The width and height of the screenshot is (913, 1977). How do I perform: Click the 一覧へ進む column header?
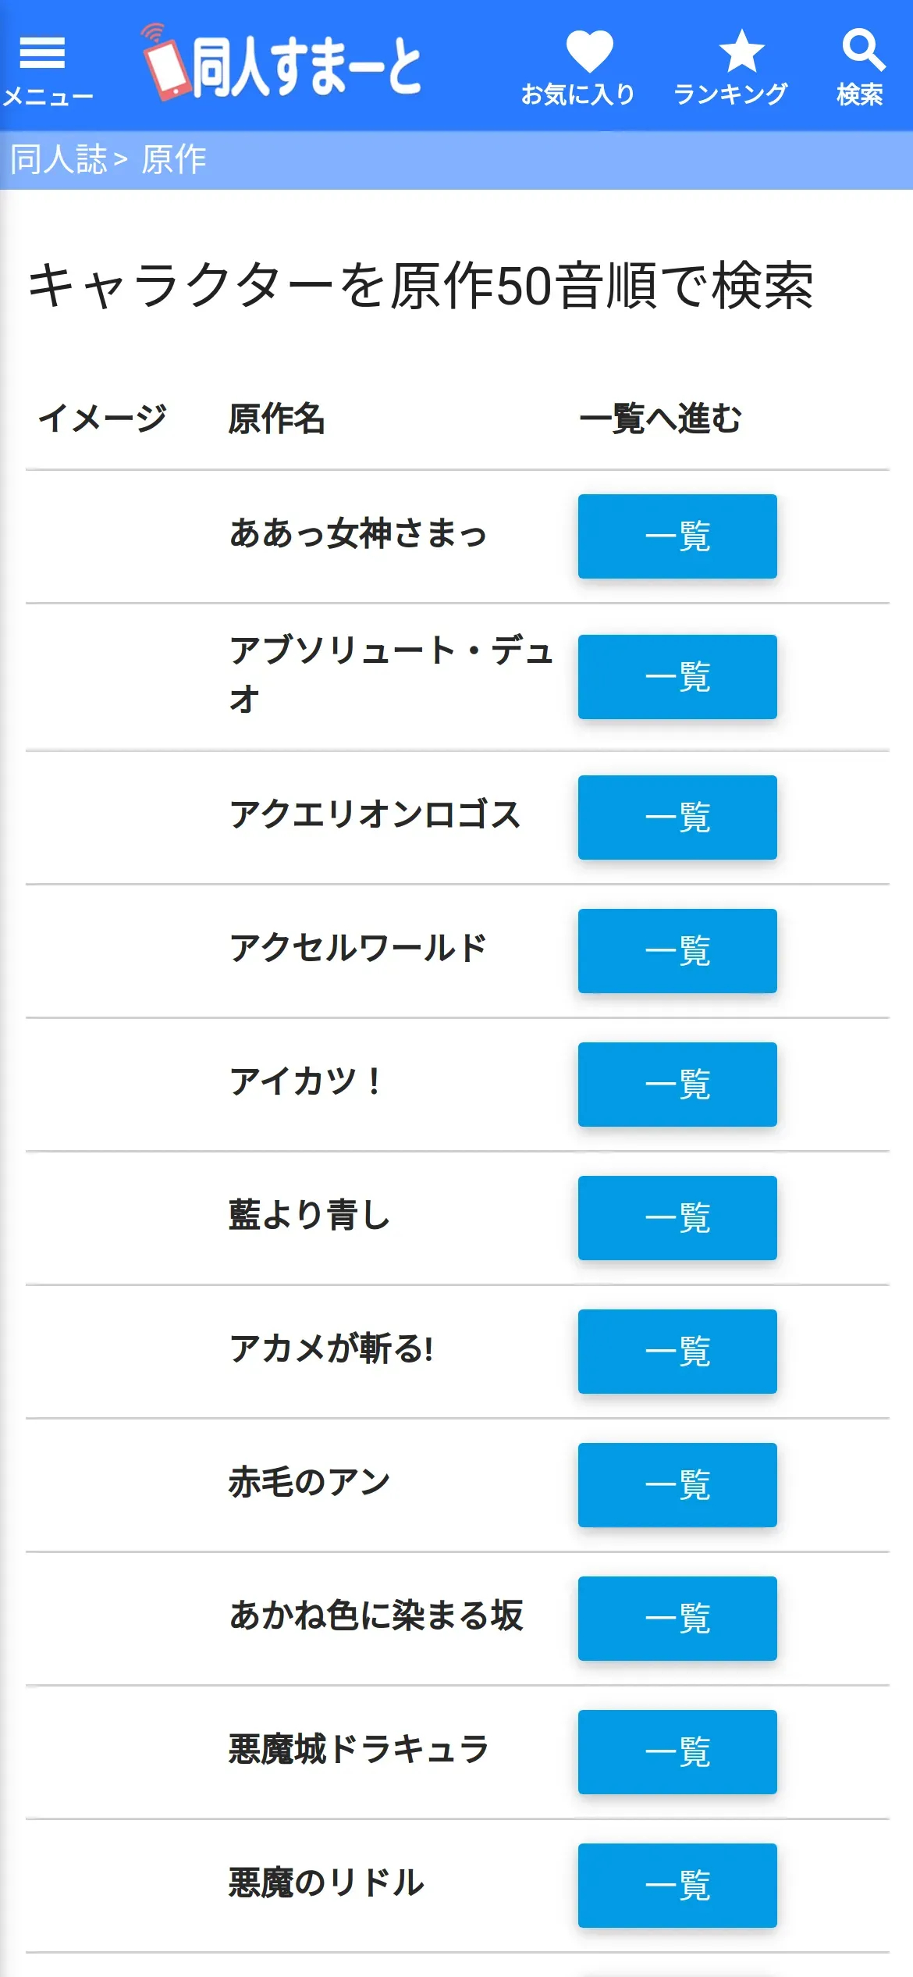[x=660, y=419]
